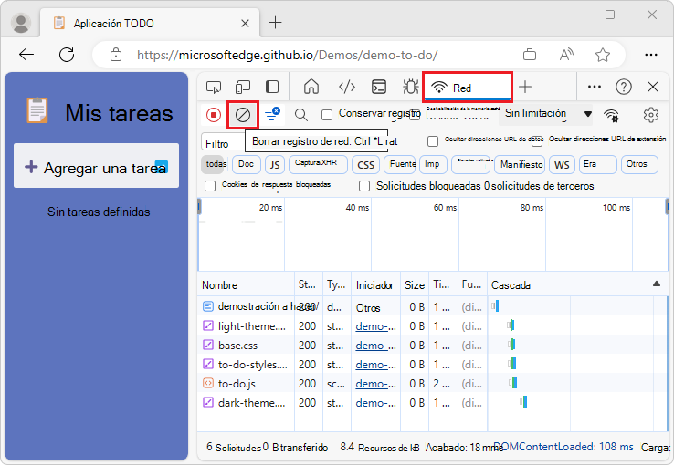
Task: Open initiator link for to-do.js row
Action: click(375, 384)
